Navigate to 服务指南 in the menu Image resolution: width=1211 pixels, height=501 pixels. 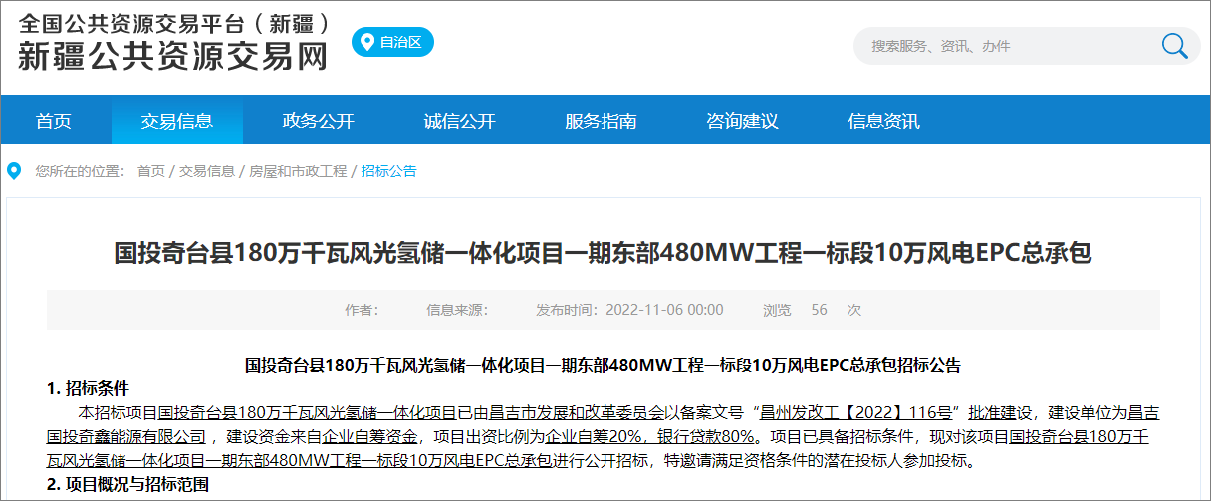(602, 122)
